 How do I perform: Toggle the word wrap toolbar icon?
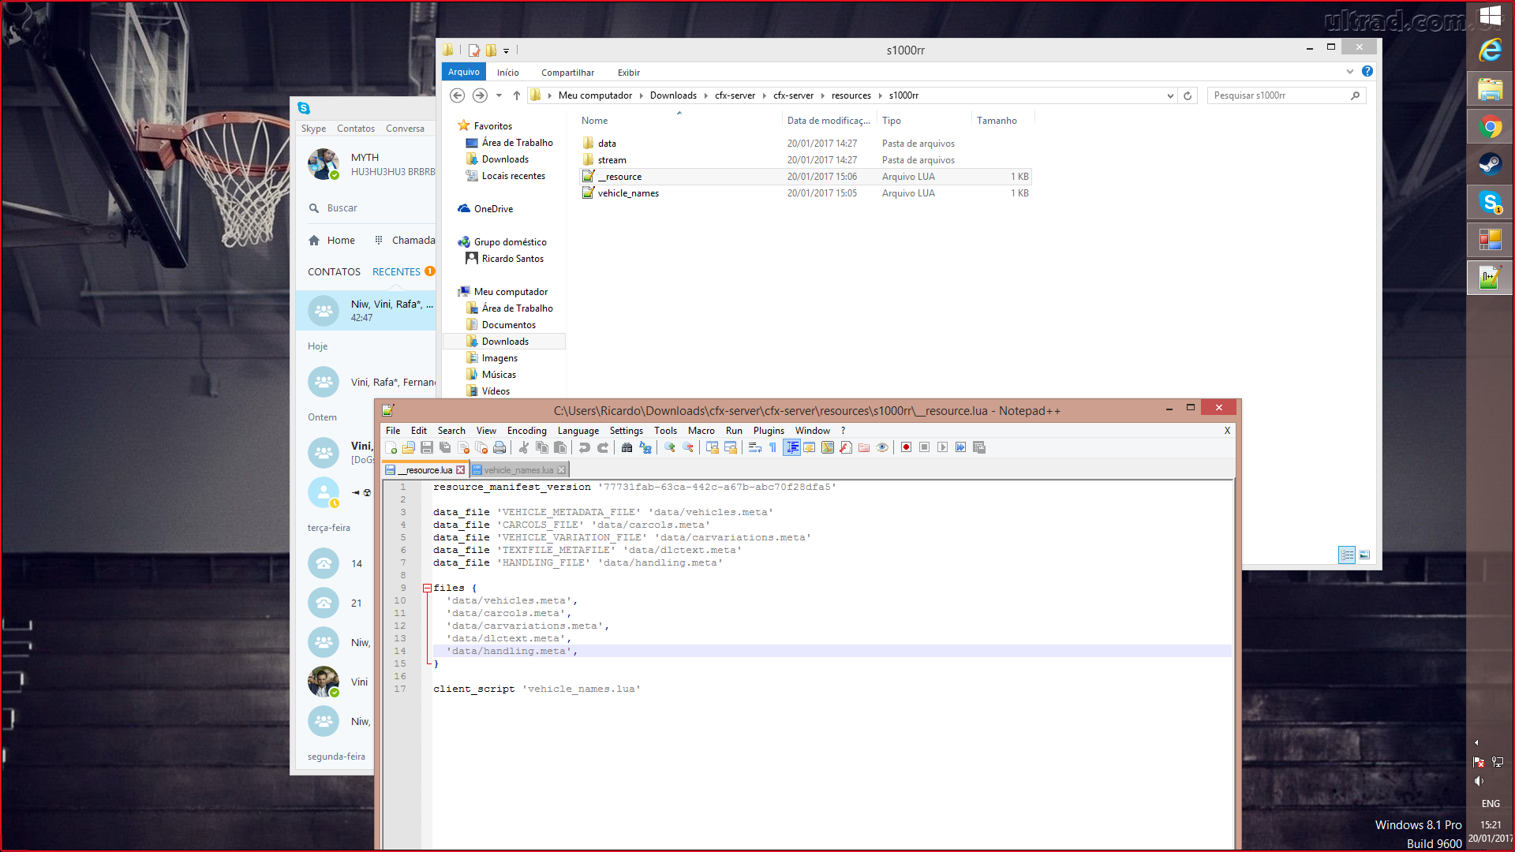coord(754,447)
